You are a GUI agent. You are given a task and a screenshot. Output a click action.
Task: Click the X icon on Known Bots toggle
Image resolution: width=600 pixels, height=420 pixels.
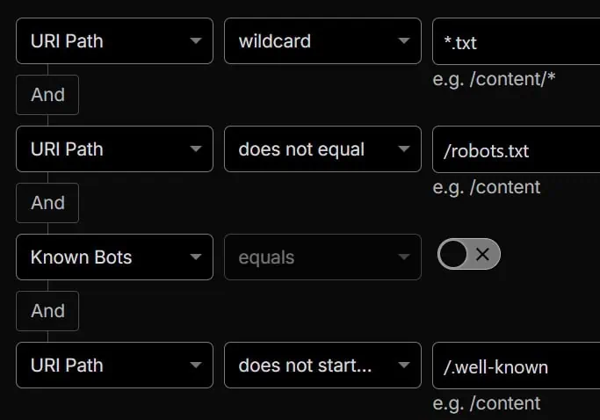point(482,255)
